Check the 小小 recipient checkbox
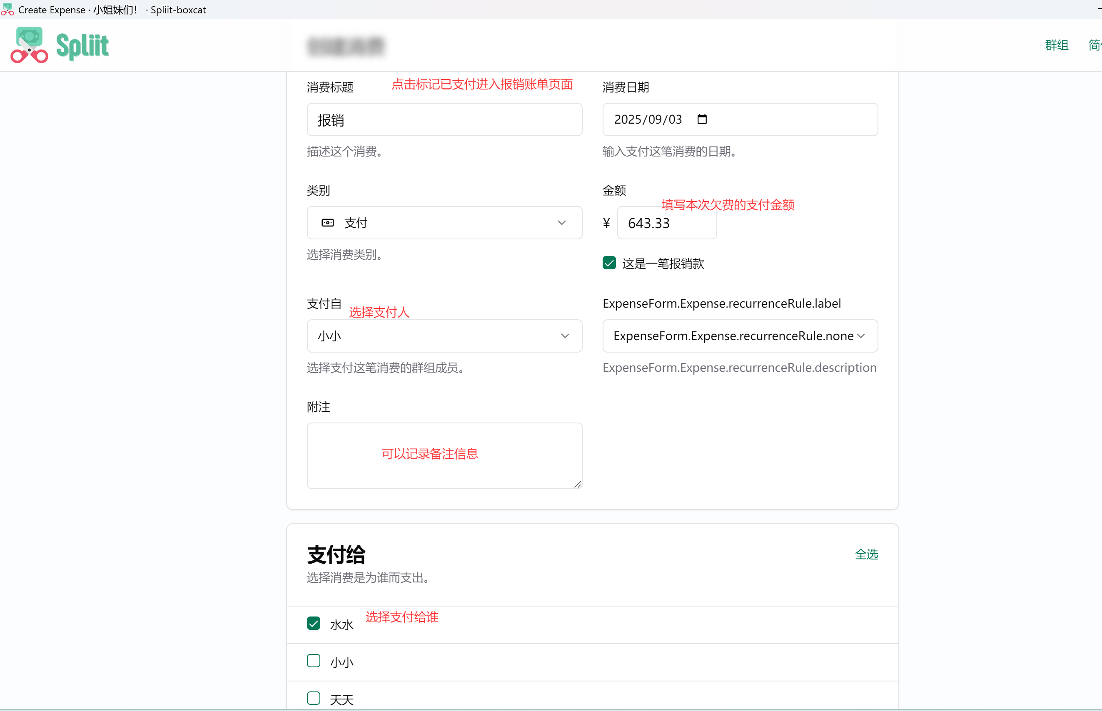Viewport: 1102px width, 711px height. tap(314, 661)
